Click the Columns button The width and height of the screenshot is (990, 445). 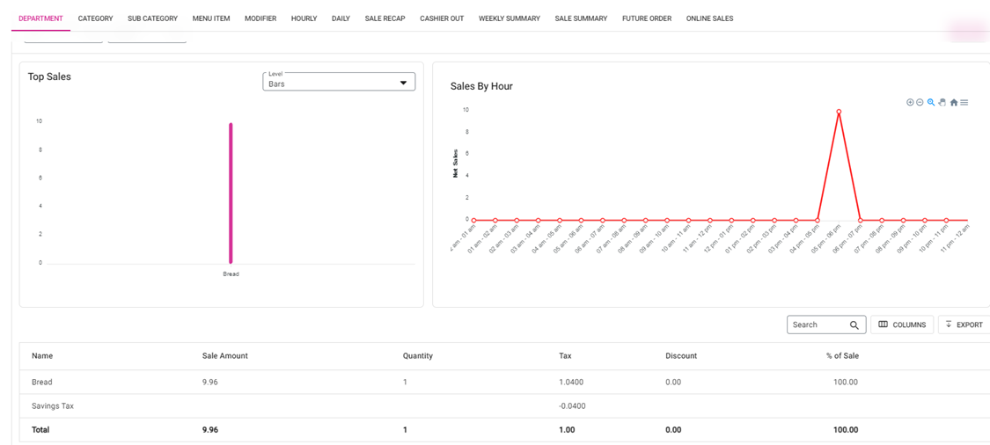(902, 325)
